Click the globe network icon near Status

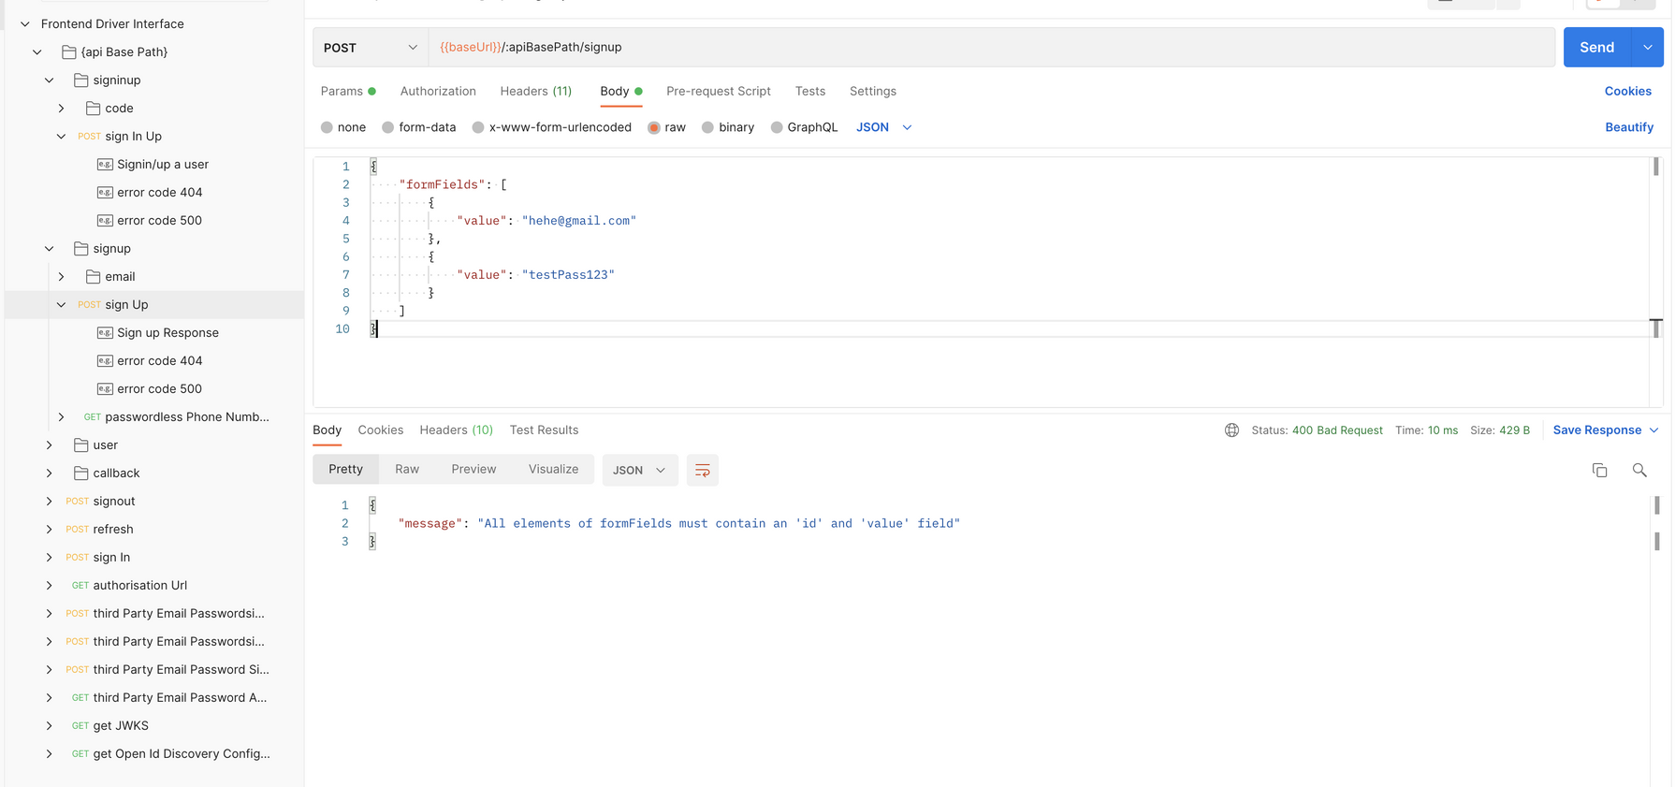tap(1231, 430)
